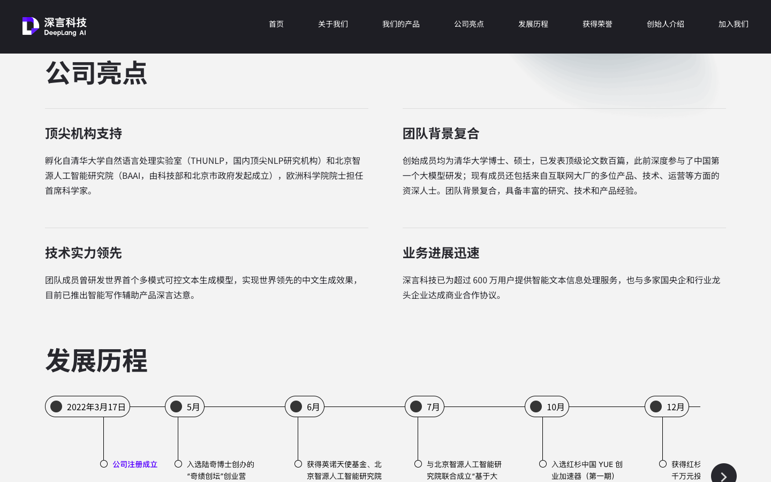Jump to the 公司亮点 section
Image resolution: width=771 pixels, height=482 pixels.
tap(469, 24)
